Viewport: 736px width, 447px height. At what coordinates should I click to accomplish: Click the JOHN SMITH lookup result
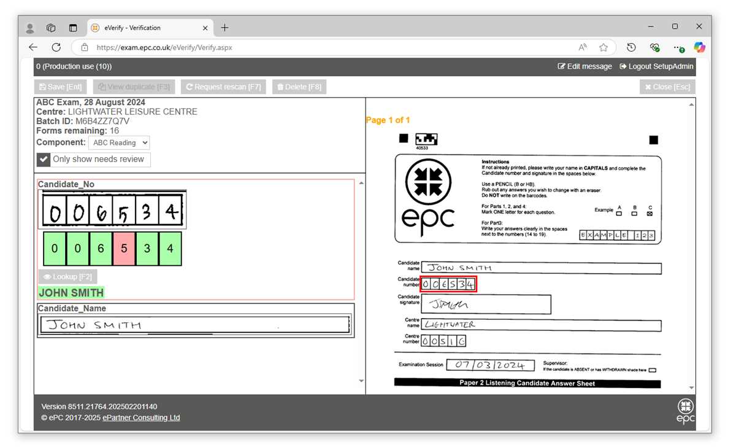[71, 293]
